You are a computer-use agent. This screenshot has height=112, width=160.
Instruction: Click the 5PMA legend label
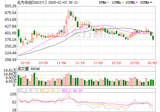[x=102, y=2]
